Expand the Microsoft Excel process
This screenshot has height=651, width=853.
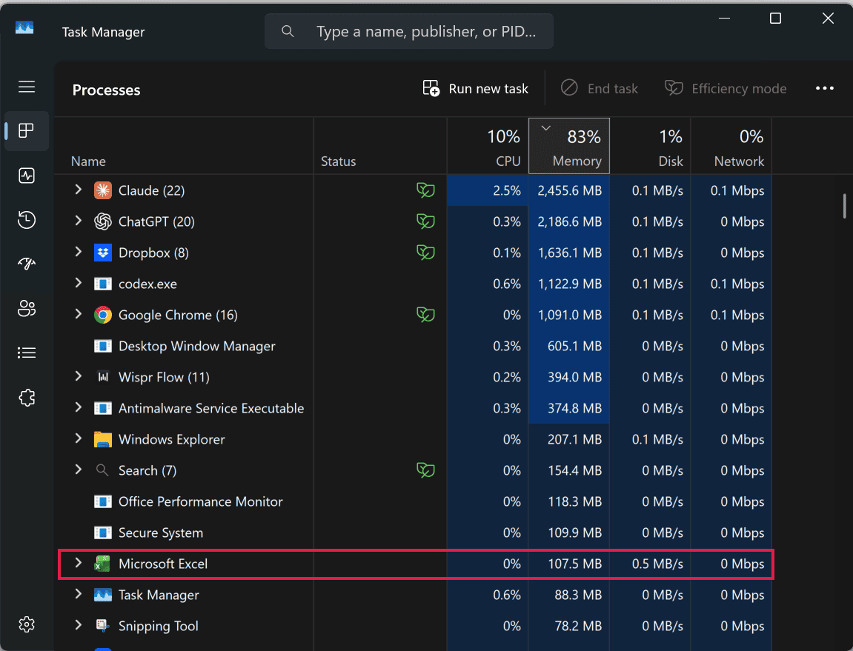(x=79, y=563)
